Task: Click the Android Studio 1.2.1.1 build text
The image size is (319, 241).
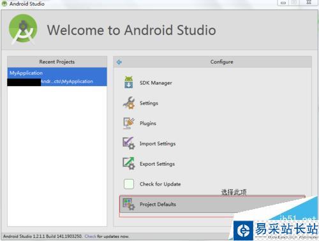Action: click(43, 237)
